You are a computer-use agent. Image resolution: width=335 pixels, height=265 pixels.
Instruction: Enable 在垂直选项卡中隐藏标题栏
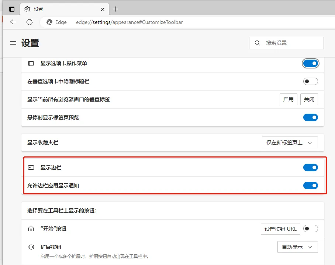311,81
